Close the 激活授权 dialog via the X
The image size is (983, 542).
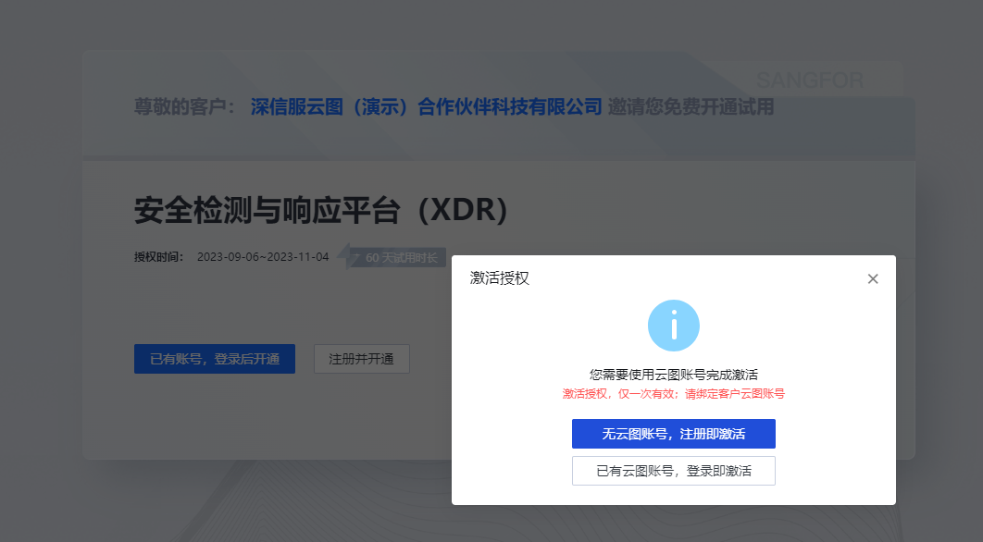(x=872, y=277)
